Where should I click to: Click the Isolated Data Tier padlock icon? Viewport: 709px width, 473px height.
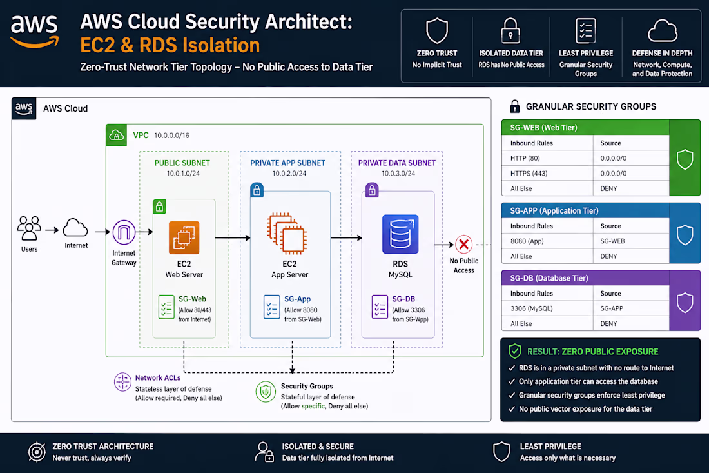click(510, 31)
